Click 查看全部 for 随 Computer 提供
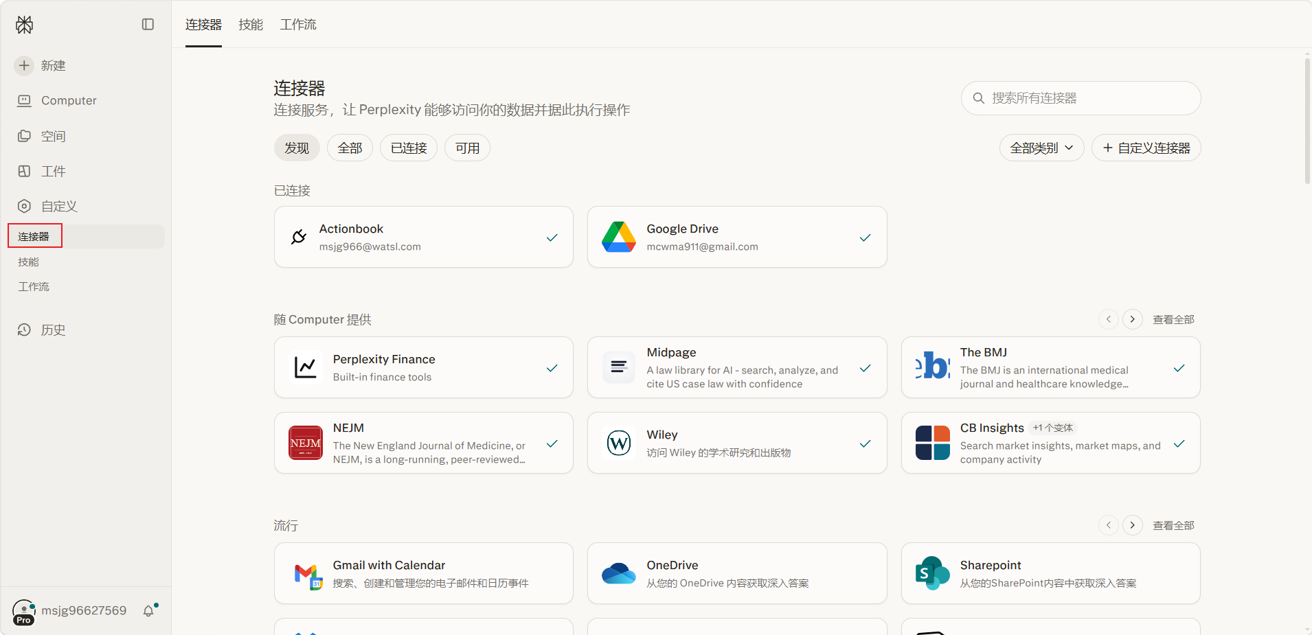The width and height of the screenshot is (1312, 635). pyautogui.click(x=1173, y=319)
